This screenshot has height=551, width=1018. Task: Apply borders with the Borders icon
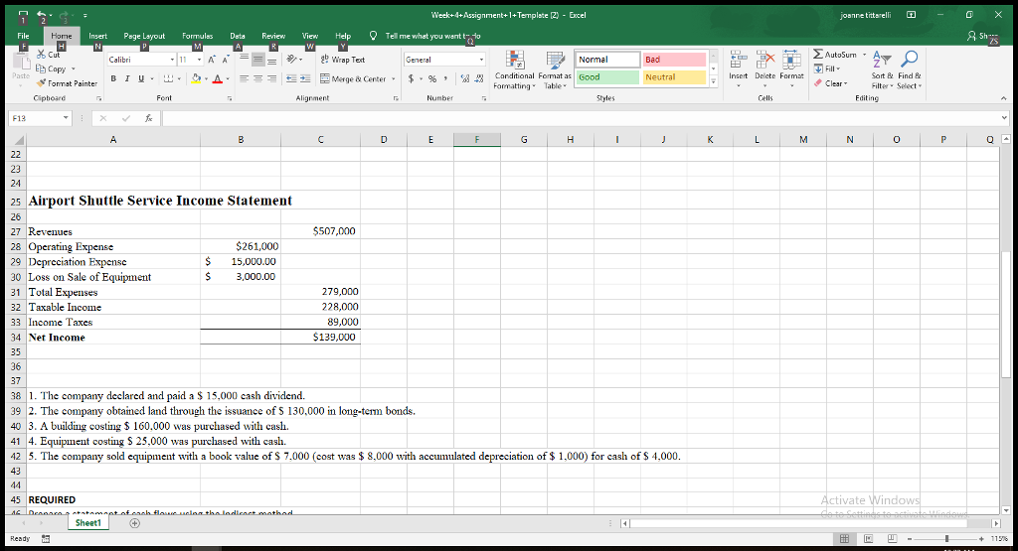coord(168,78)
